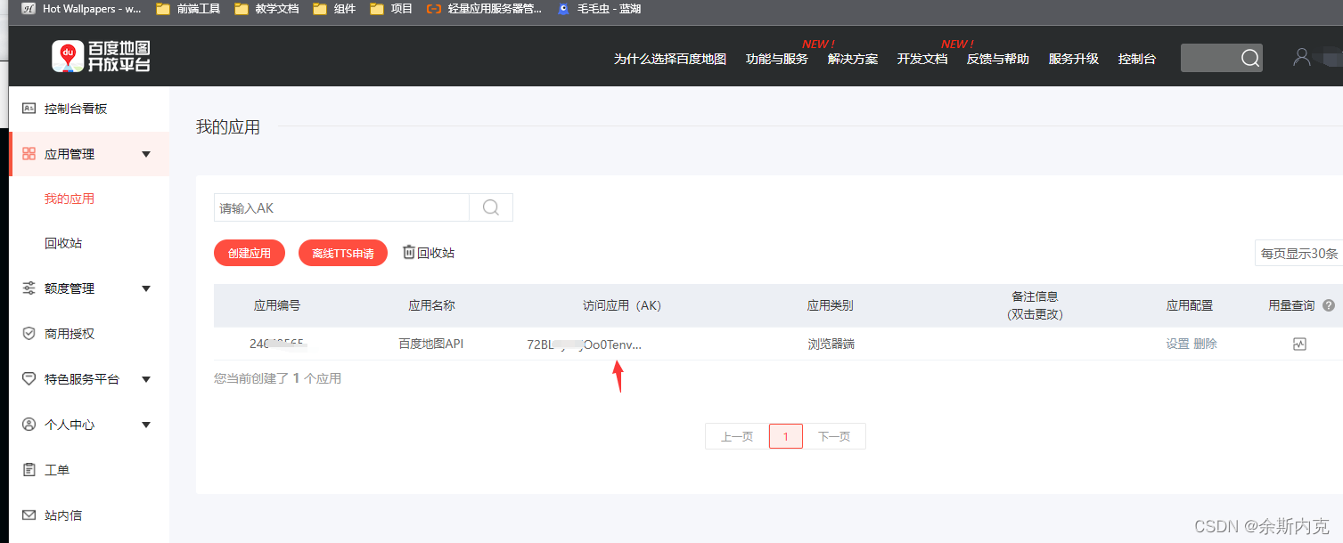Expand the 特色服务平台 section arrow
The image size is (1343, 543).
[146, 379]
